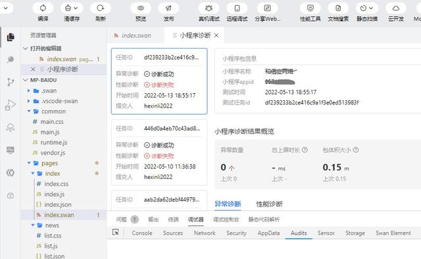Switch to 性能诊断 tab

pos(269,204)
